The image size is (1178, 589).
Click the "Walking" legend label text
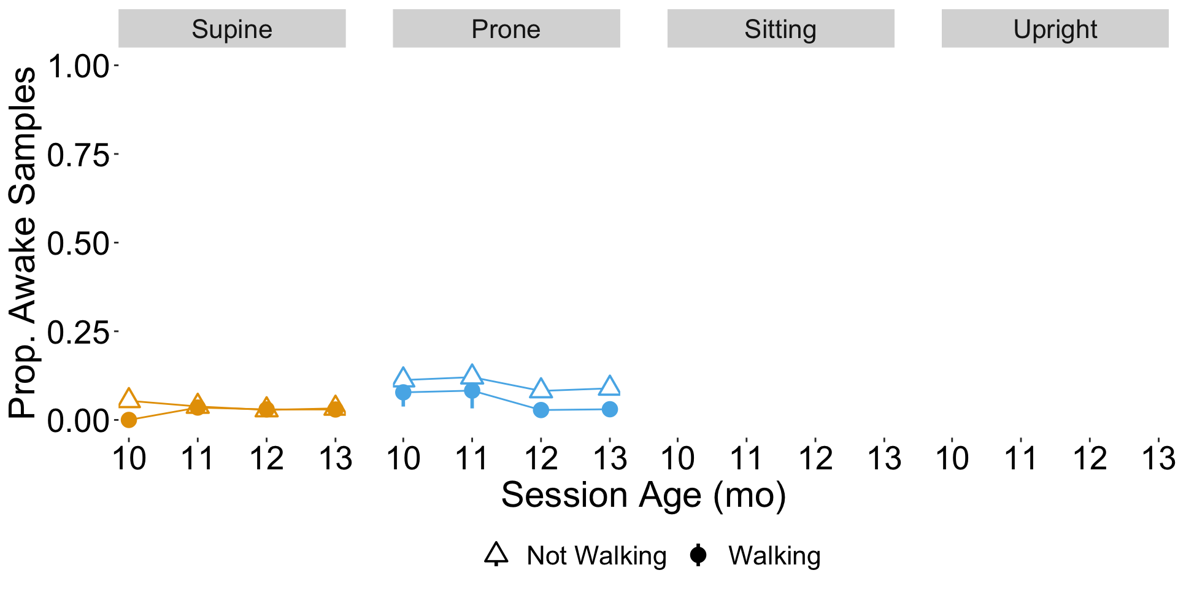pos(774,556)
